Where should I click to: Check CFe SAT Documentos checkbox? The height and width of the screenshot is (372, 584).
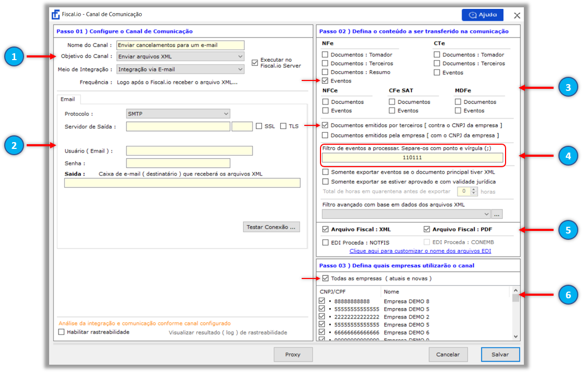click(x=392, y=102)
